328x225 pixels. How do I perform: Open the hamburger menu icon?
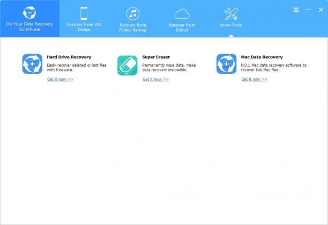click(x=296, y=10)
